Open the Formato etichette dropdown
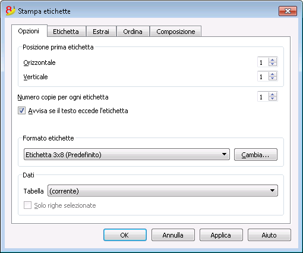The image size is (303, 253). tap(127, 154)
